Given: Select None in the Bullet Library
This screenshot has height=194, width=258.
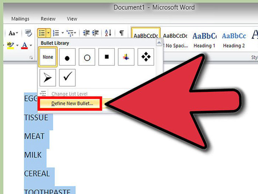Looking at the screenshot, I should coord(48,57).
